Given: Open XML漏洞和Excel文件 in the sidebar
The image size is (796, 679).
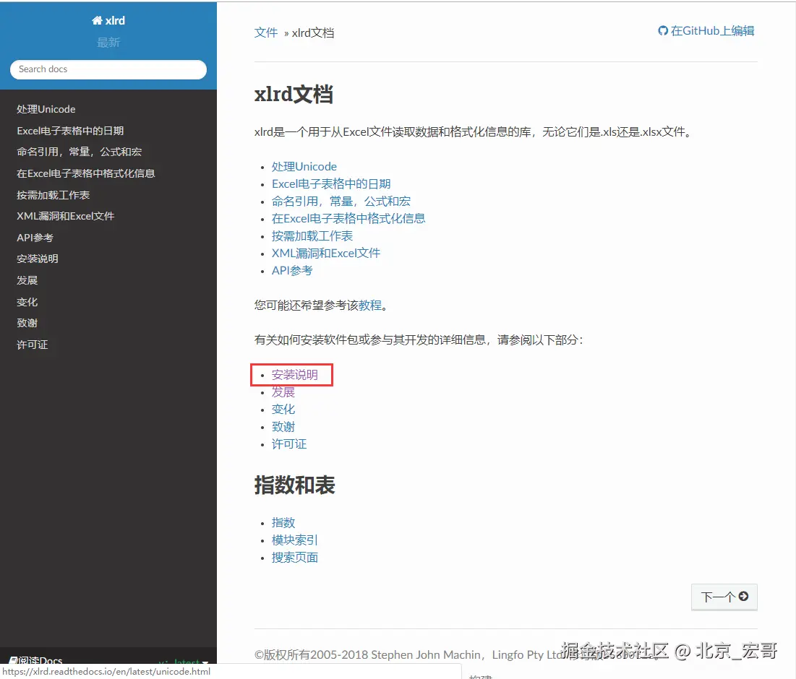Looking at the screenshot, I should [x=66, y=216].
